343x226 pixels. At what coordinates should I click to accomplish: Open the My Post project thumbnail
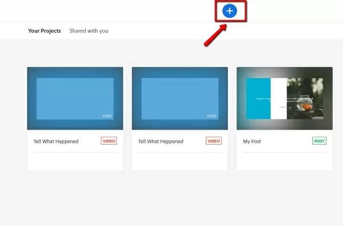(x=285, y=99)
